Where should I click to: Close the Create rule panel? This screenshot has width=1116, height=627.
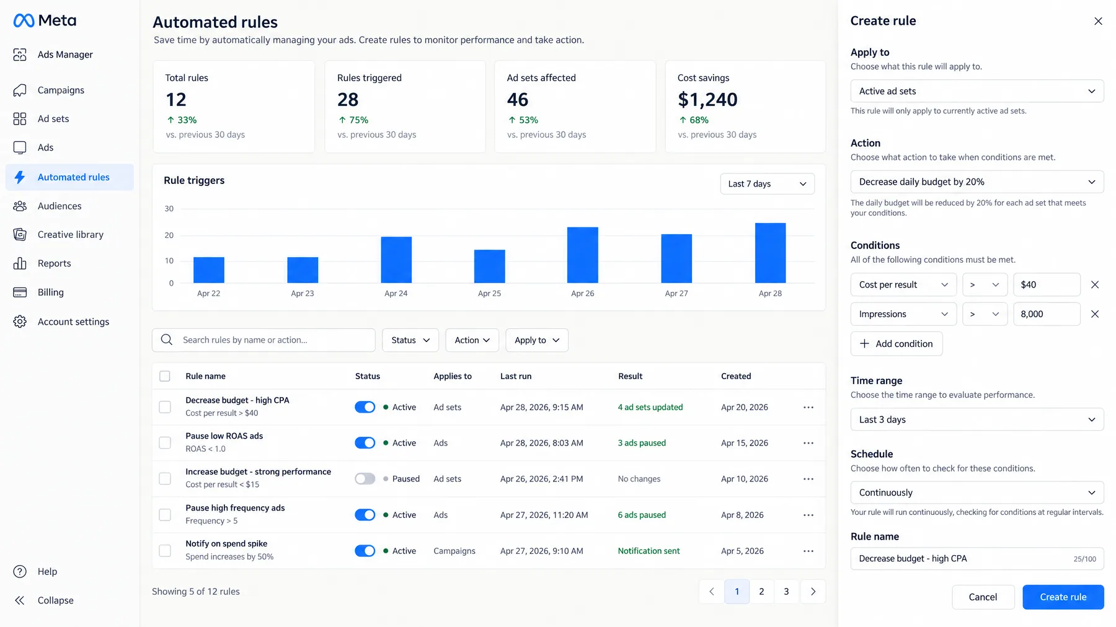[1098, 21]
